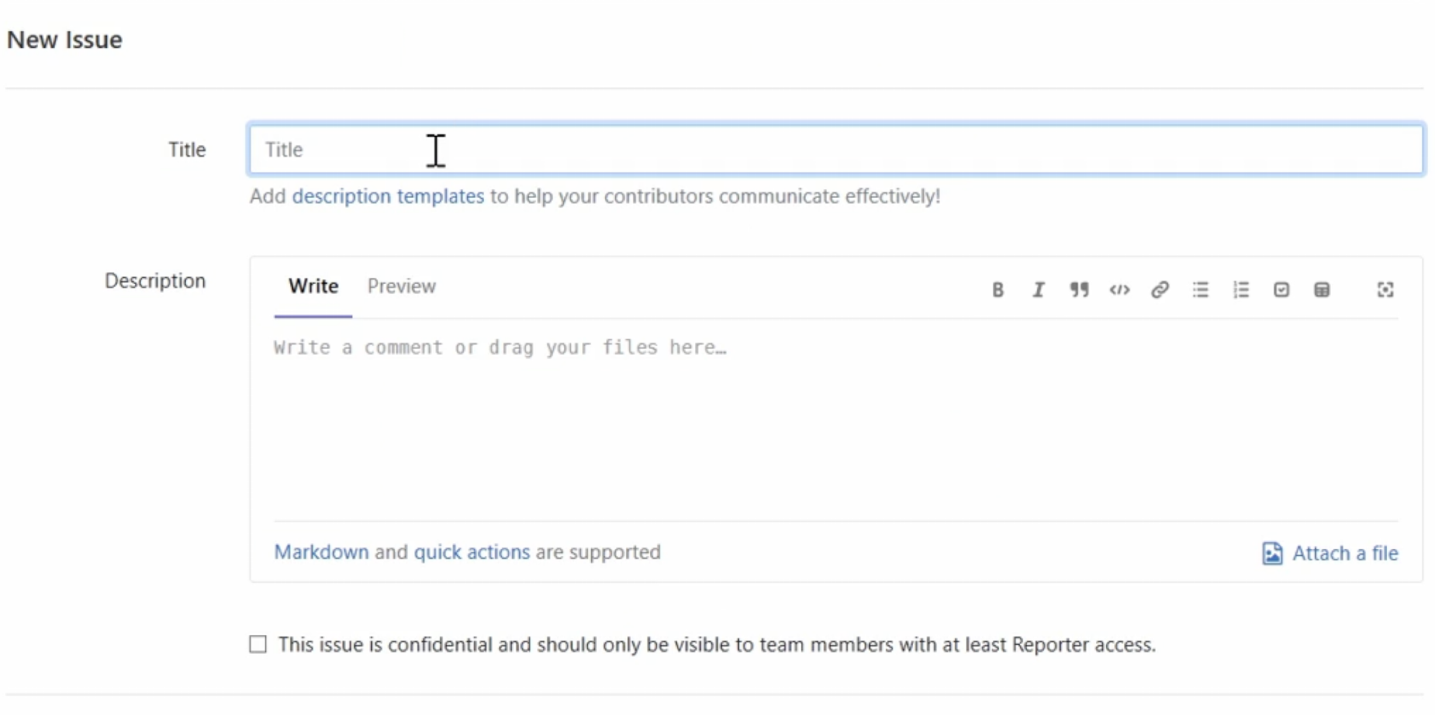
Task: Insert a hyperlink into the description
Action: [1160, 290]
